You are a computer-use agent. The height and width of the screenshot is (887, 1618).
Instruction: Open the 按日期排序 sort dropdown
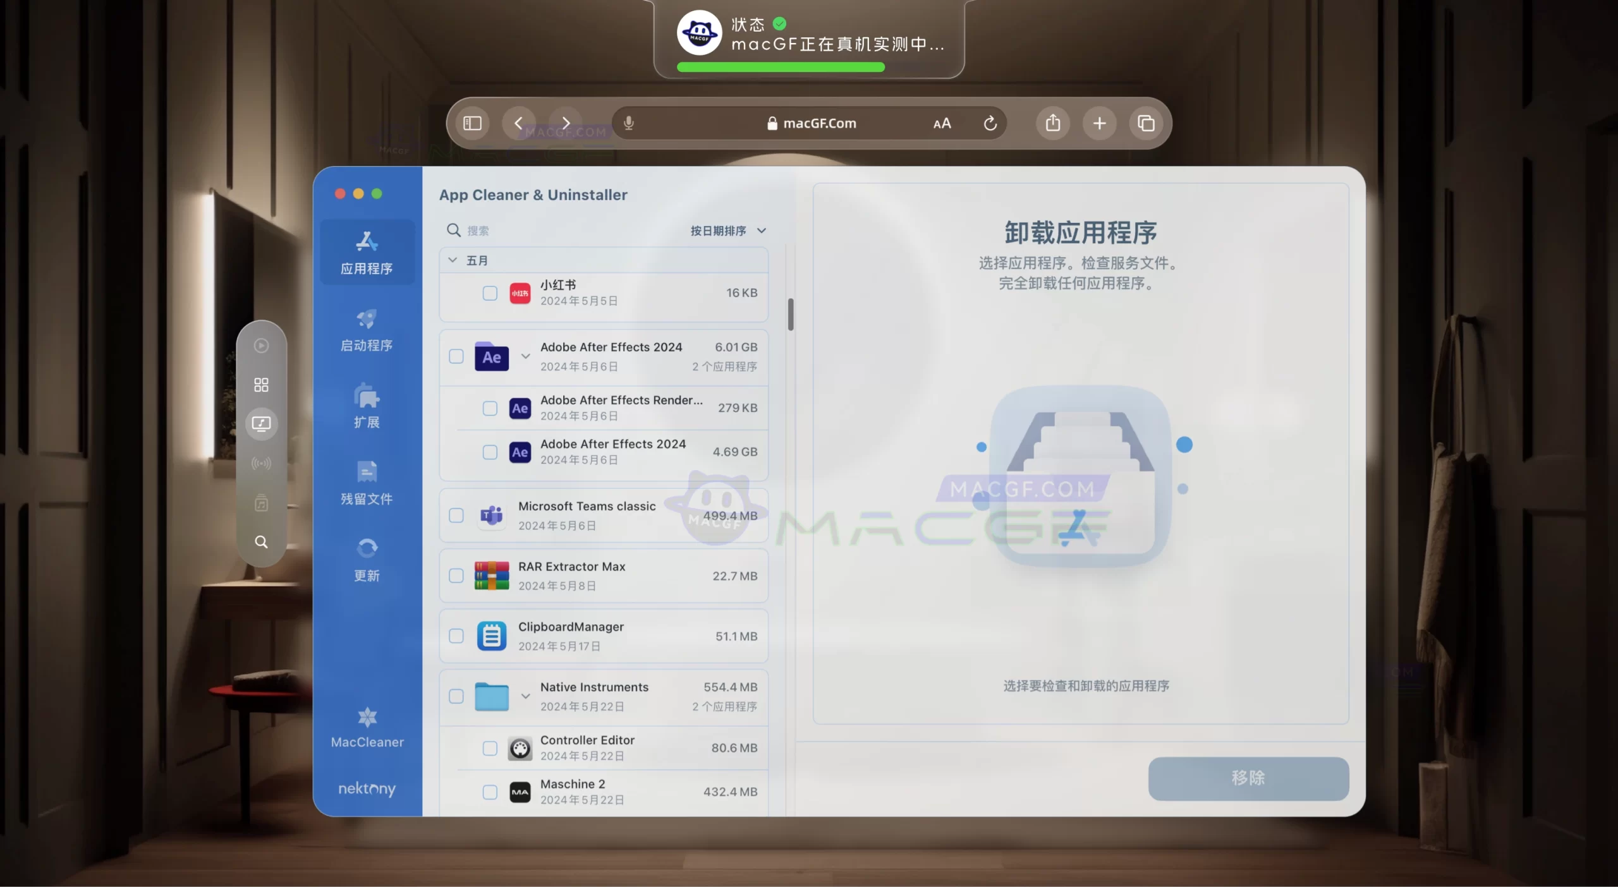pos(727,231)
